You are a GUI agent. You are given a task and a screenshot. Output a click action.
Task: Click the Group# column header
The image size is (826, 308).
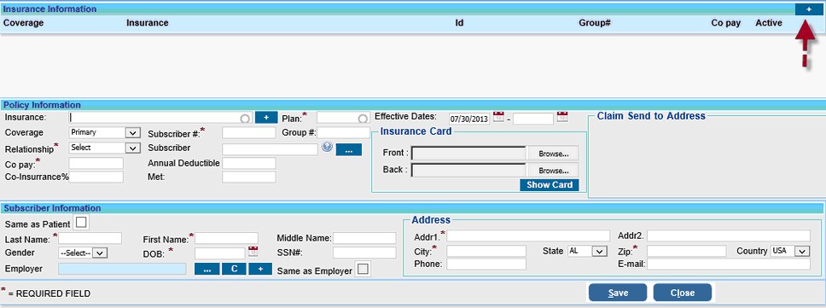tap(595, 23)
